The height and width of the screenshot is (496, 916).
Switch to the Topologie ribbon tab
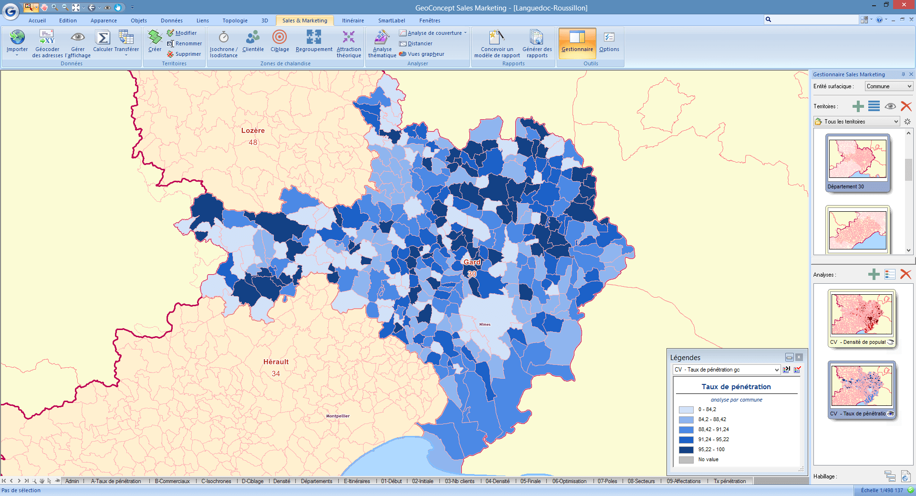coord(235,21)
